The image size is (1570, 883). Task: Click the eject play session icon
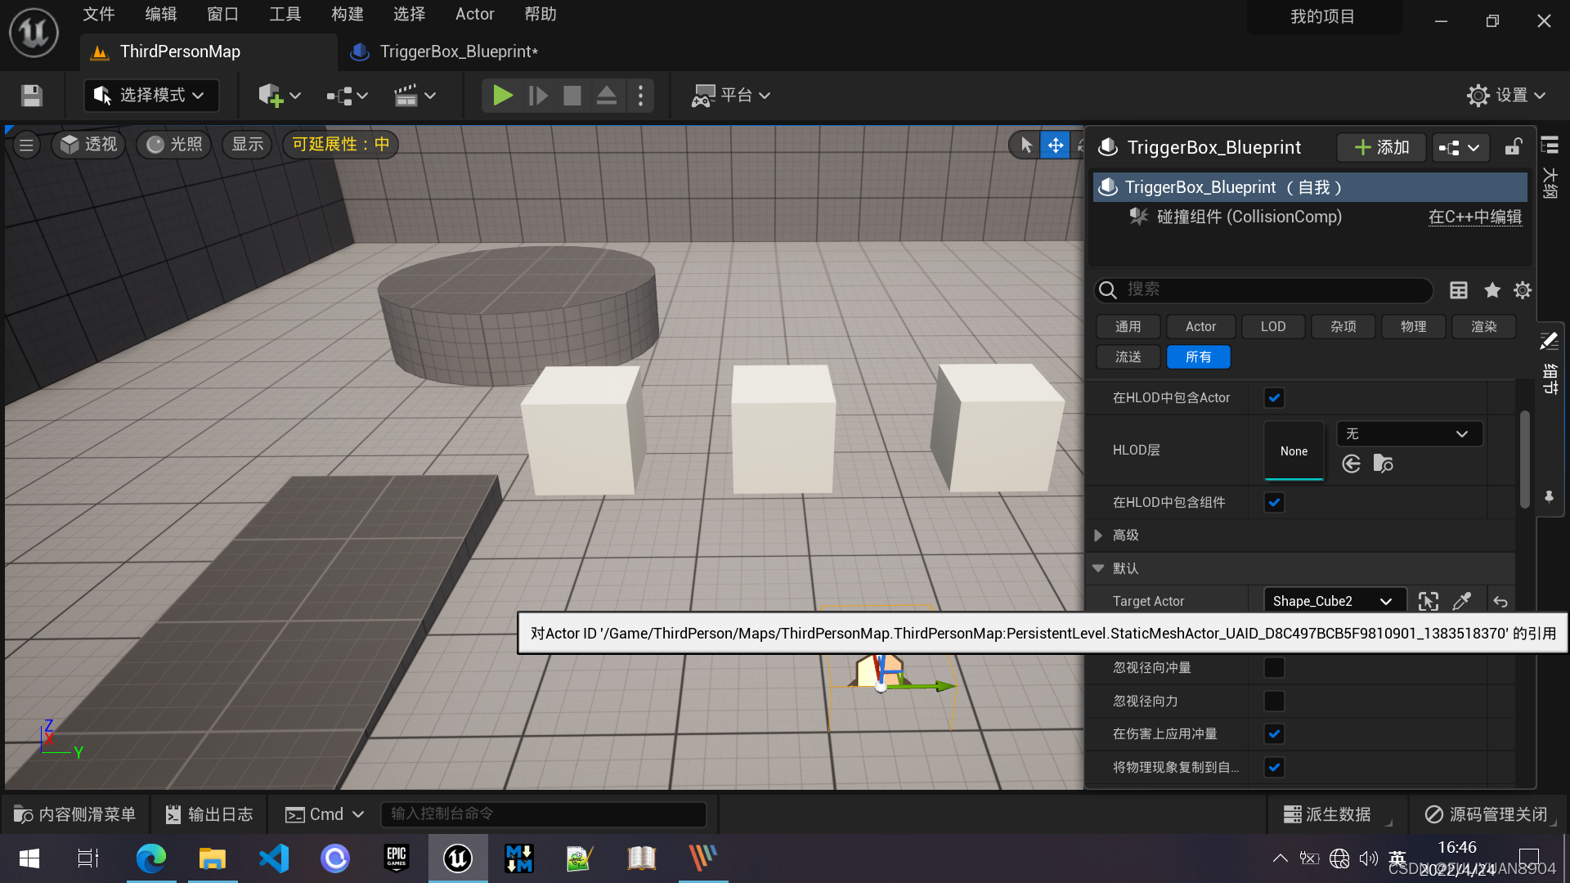click(606, 96)
